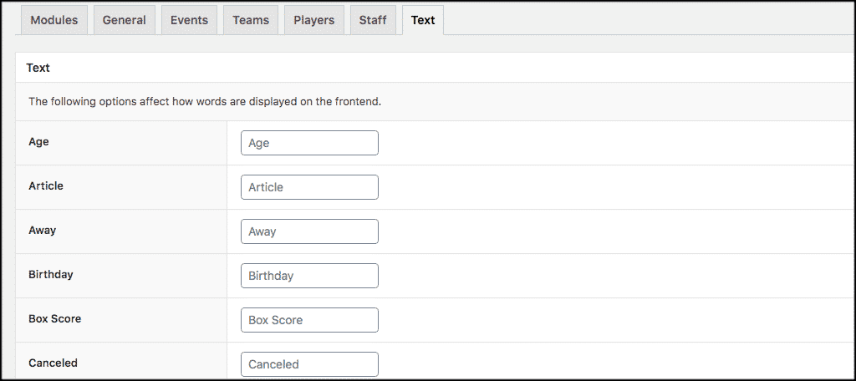856x381 pixels.
Task: Focus the Age text input field
Action: pyautogui.click(x=309, y=143)
